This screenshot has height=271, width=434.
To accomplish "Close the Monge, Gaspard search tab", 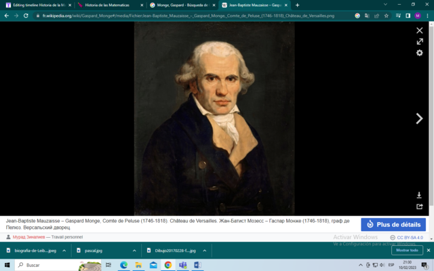I will point(214,5).
